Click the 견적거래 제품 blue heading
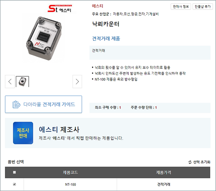Image resolution: width=216 pixels, height=191 pixels. pos(106,39)
